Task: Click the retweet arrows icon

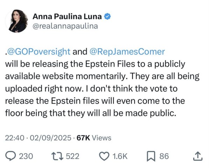Action: click(57, 156)
